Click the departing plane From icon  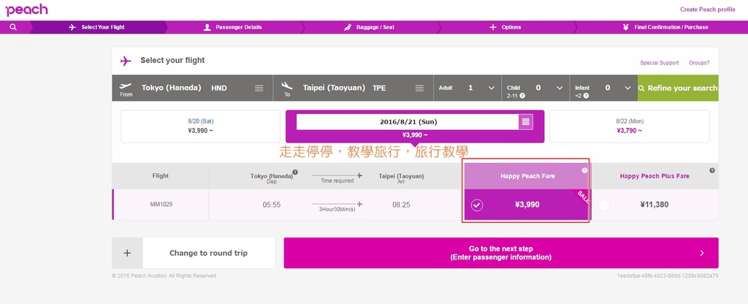tap(126, 86)
